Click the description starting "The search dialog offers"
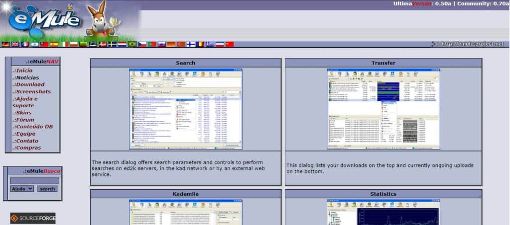 [178, 168]
